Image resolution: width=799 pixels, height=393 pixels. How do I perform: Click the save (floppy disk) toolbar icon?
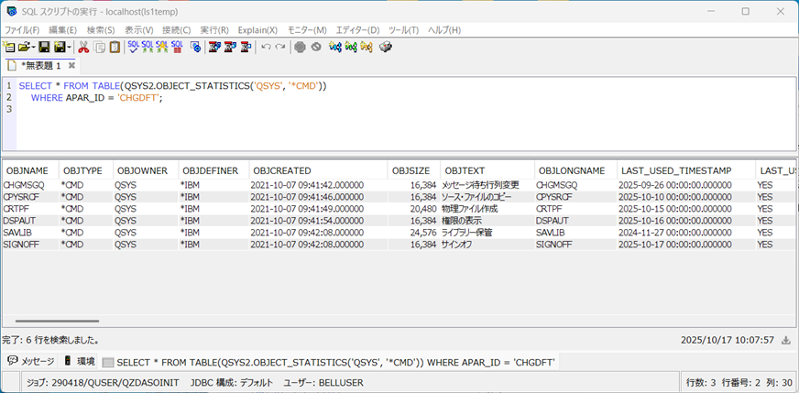(x=44, y=47)
